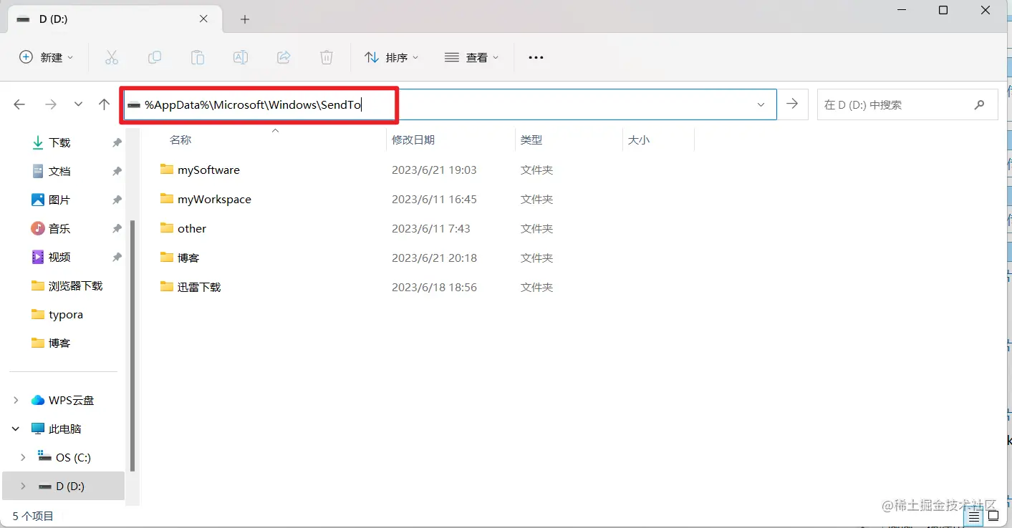Select 此电脑 in navigation pane
The width and height of the screenshot is (1012, 528).
(x=56, y=429)
